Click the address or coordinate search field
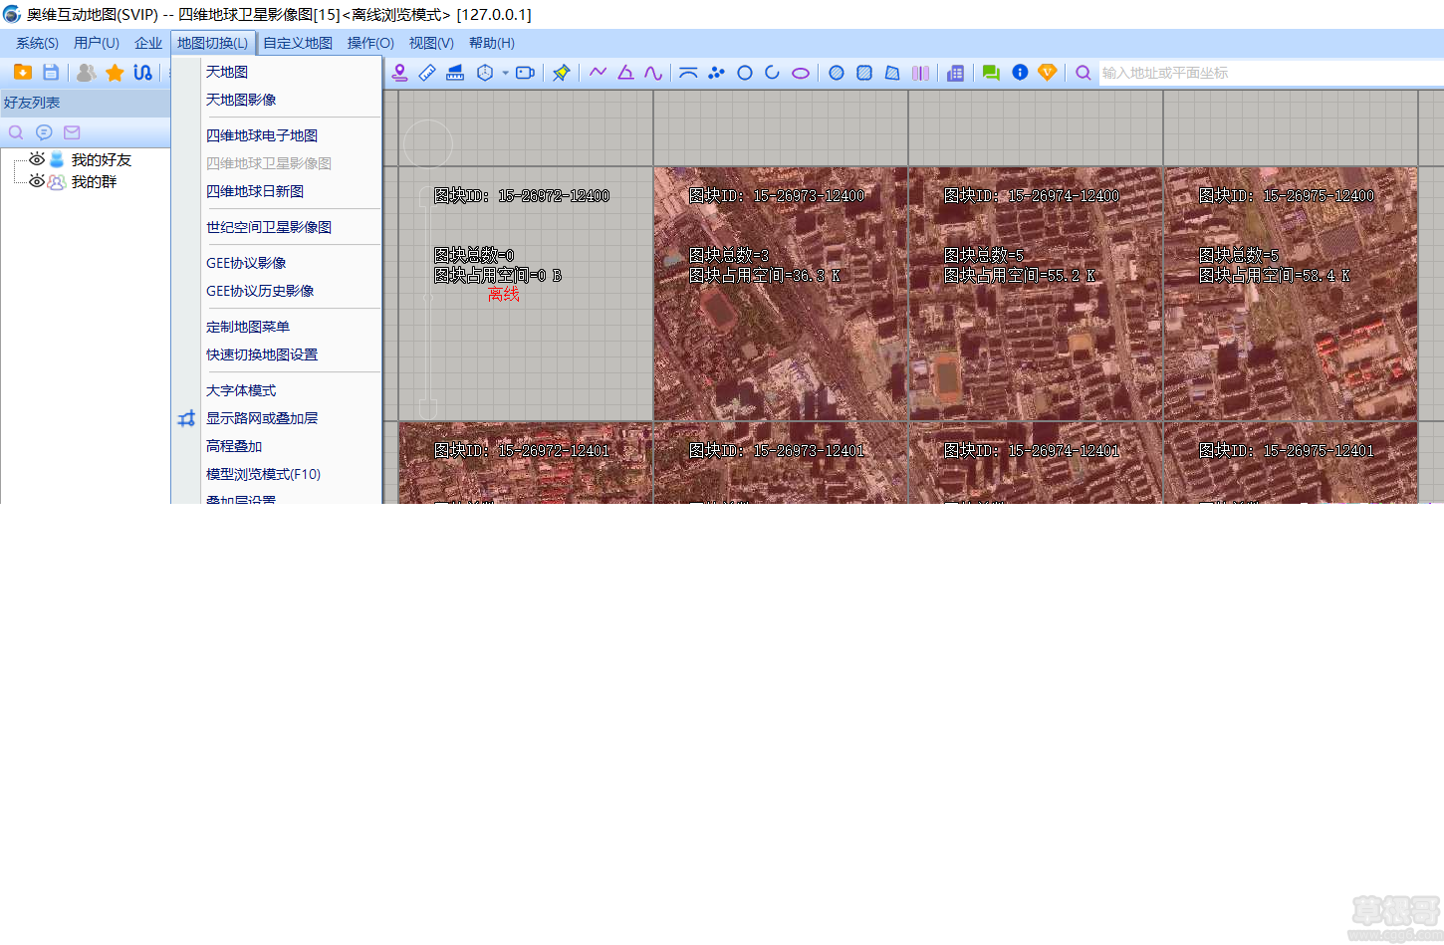The width and height of the screenshot is (1444, 945). point(1271,73)
